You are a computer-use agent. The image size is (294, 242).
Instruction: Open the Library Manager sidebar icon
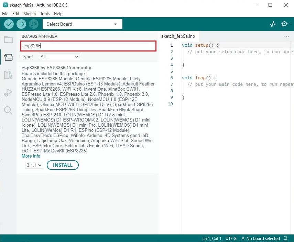coord(8,75)
